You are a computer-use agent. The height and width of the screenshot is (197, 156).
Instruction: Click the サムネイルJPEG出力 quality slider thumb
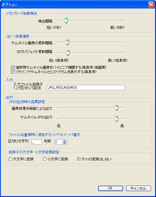116,119
